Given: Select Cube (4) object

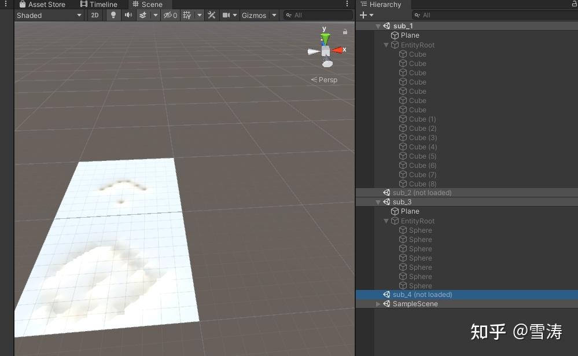Looking at the screenshot, I should point(423,147).
